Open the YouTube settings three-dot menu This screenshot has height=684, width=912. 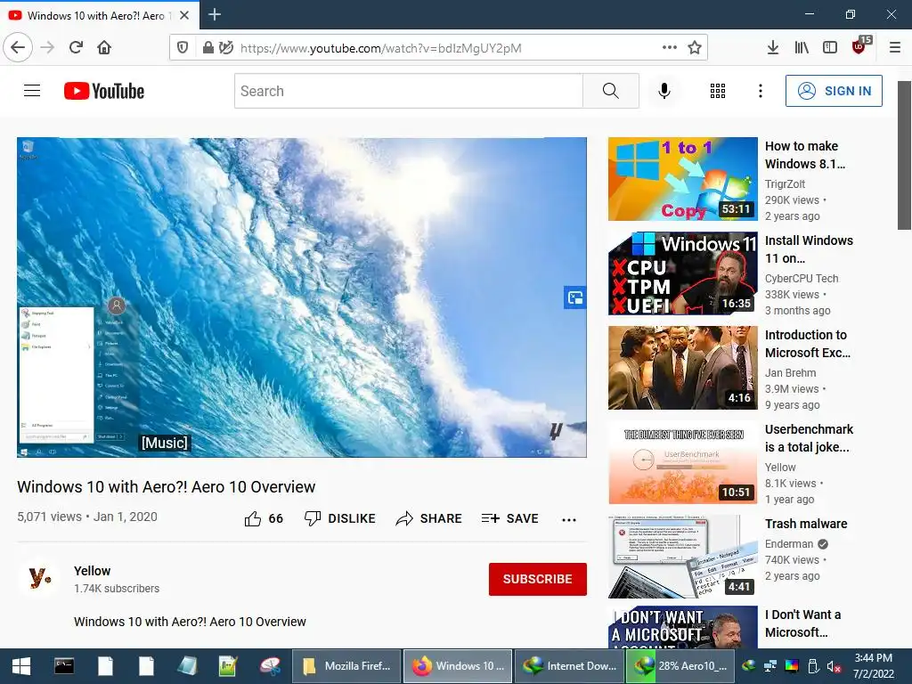point(761,91)
